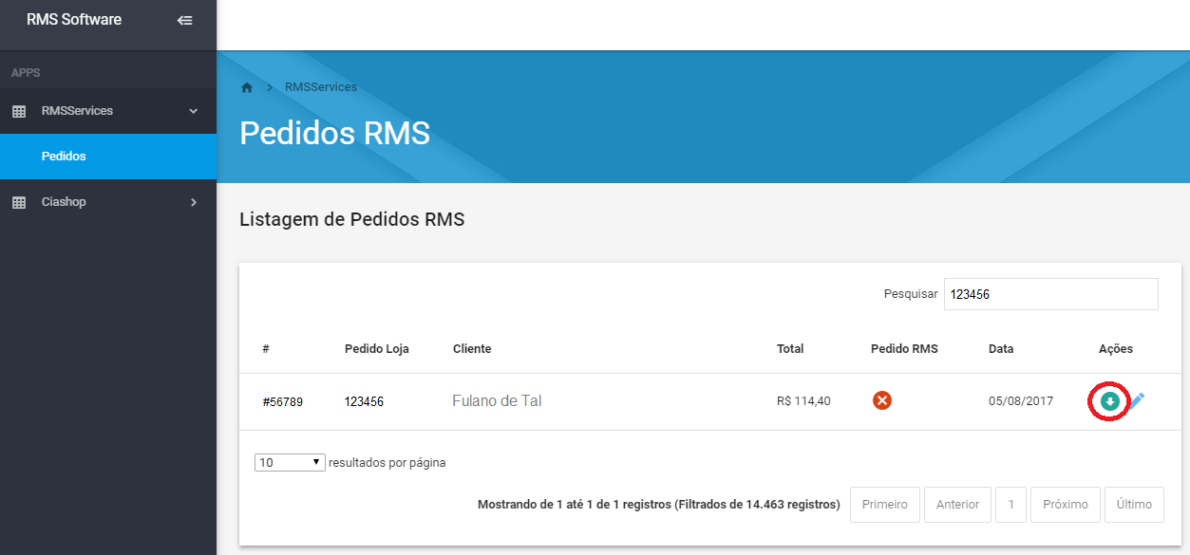Click the Anterior pagination button
Image resolution: width=1190 pixels, height=555 pixels.
point(957,505)
